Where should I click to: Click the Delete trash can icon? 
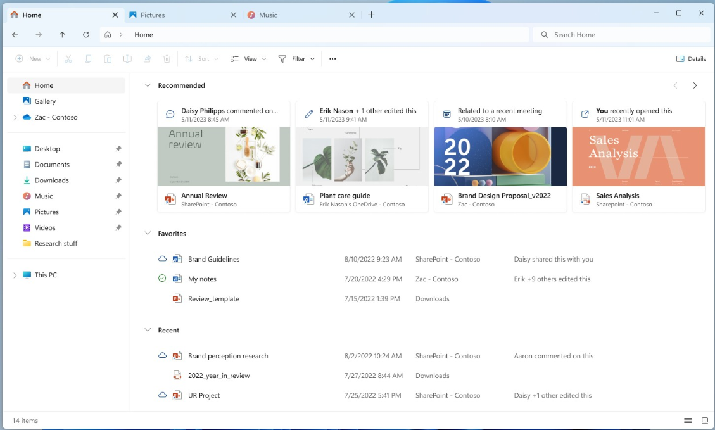(167, 59)
